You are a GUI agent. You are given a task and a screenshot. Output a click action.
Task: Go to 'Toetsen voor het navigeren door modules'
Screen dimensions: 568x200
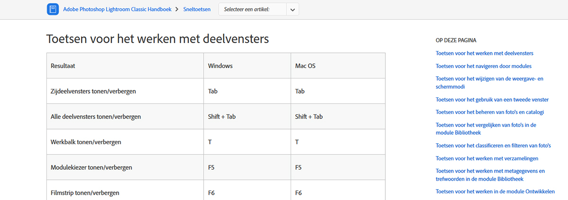tap(483, 66)
